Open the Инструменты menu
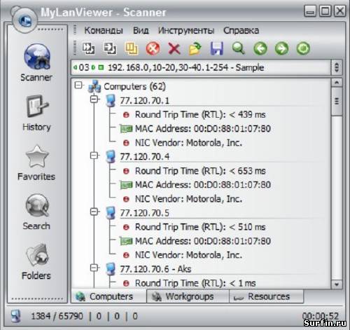Screen dimensions: 350x330 click(x=186, y=31)
